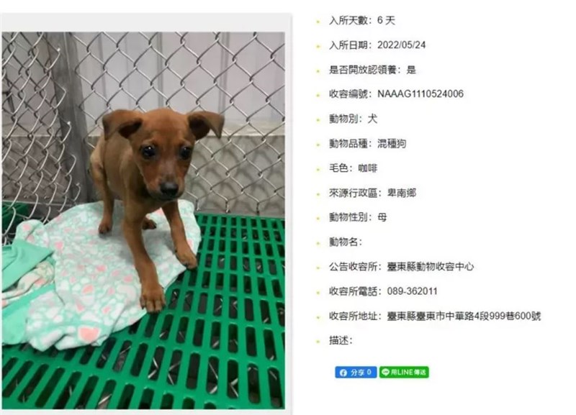
Task: Click the shelter phone number 089-362011
Action: click(412, 291)
